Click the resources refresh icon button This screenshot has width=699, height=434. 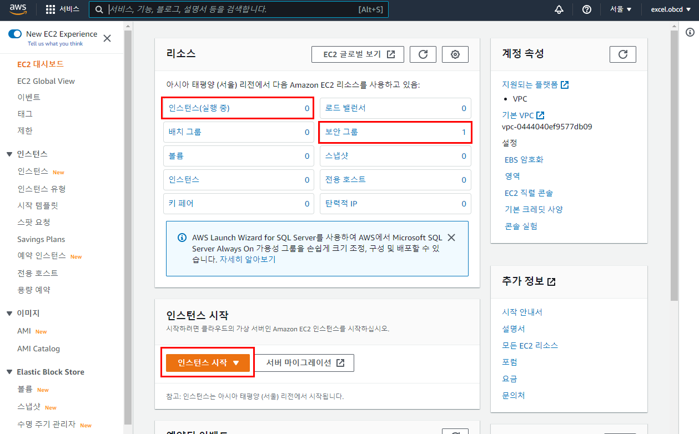tap(423, 54)
